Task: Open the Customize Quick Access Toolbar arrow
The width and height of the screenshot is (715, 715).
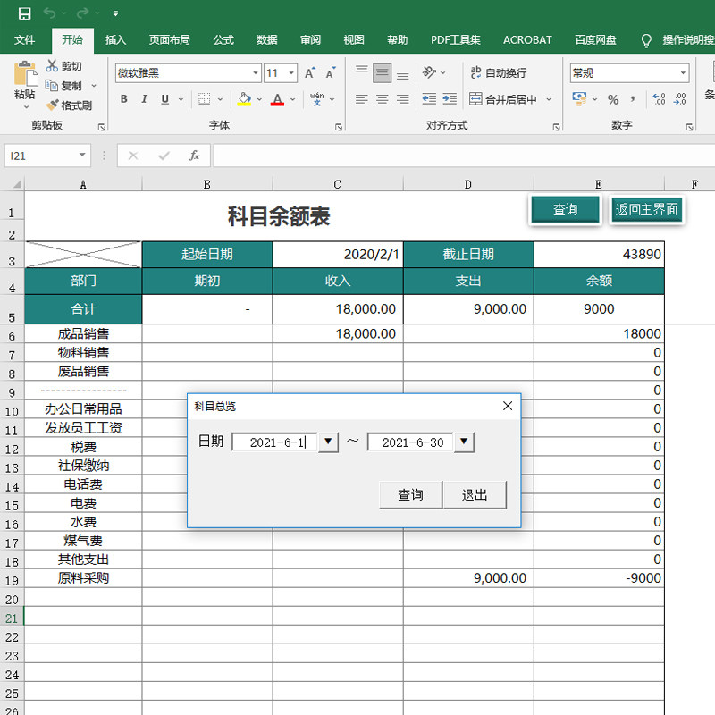Action: [x=116, y=13]
